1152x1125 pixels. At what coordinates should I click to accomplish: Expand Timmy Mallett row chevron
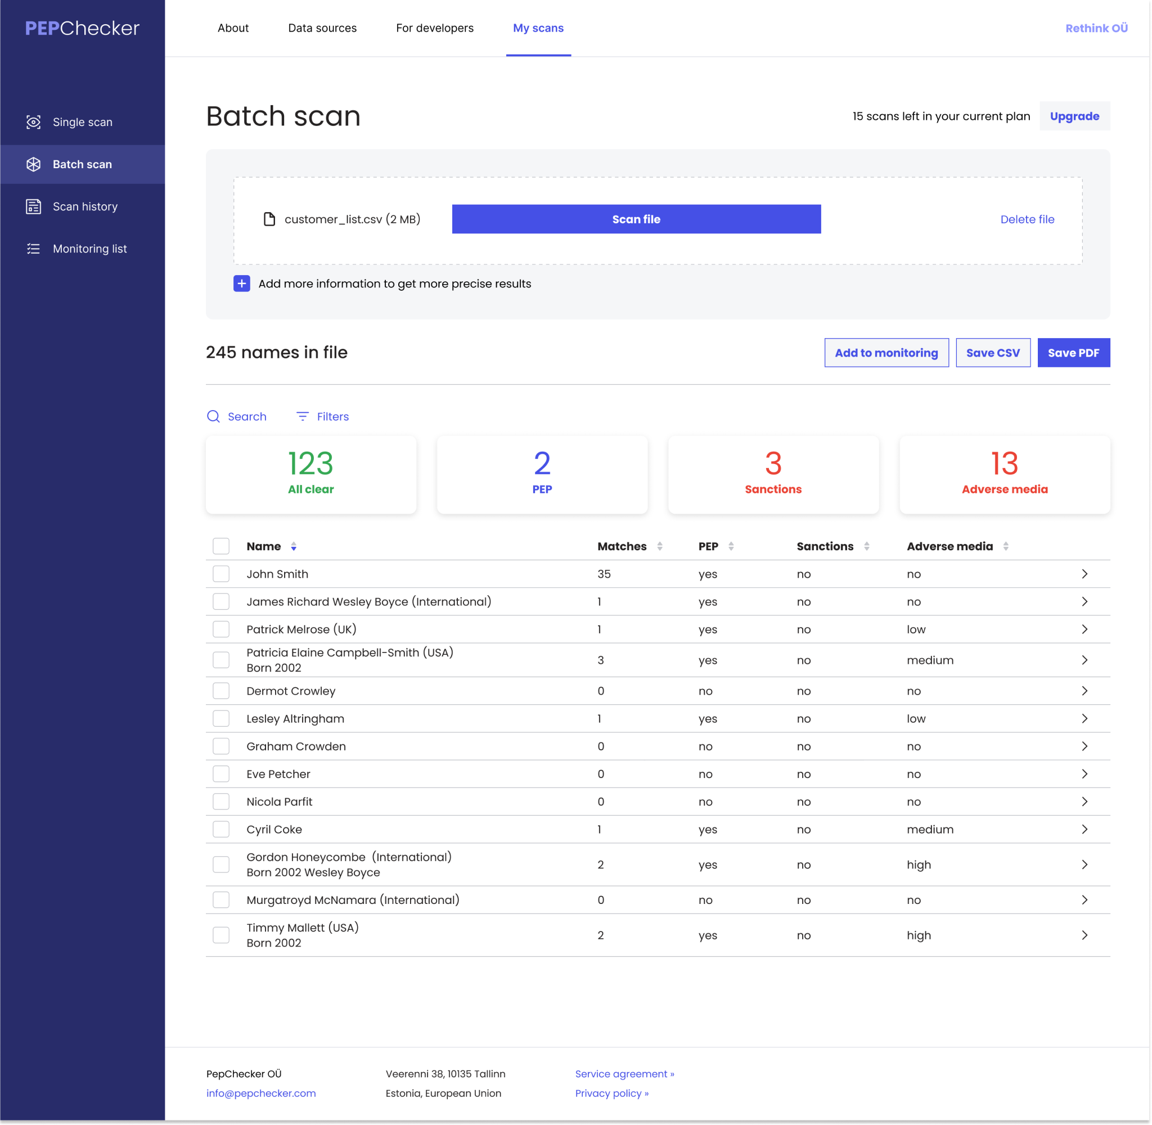1084,935
